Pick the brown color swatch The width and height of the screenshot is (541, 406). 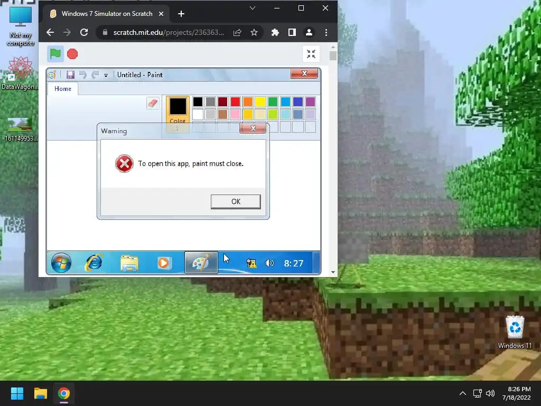(x=222, y=114)
